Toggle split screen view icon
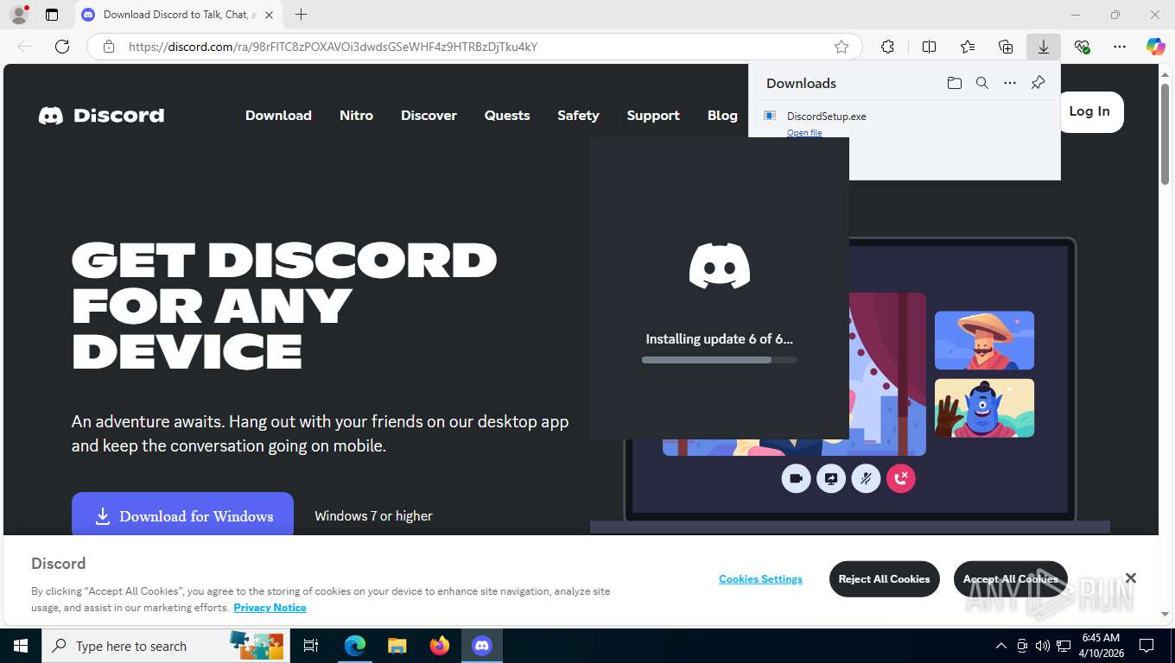The image size is (1175, 663). pyautogui.click(x=929, y=47)
